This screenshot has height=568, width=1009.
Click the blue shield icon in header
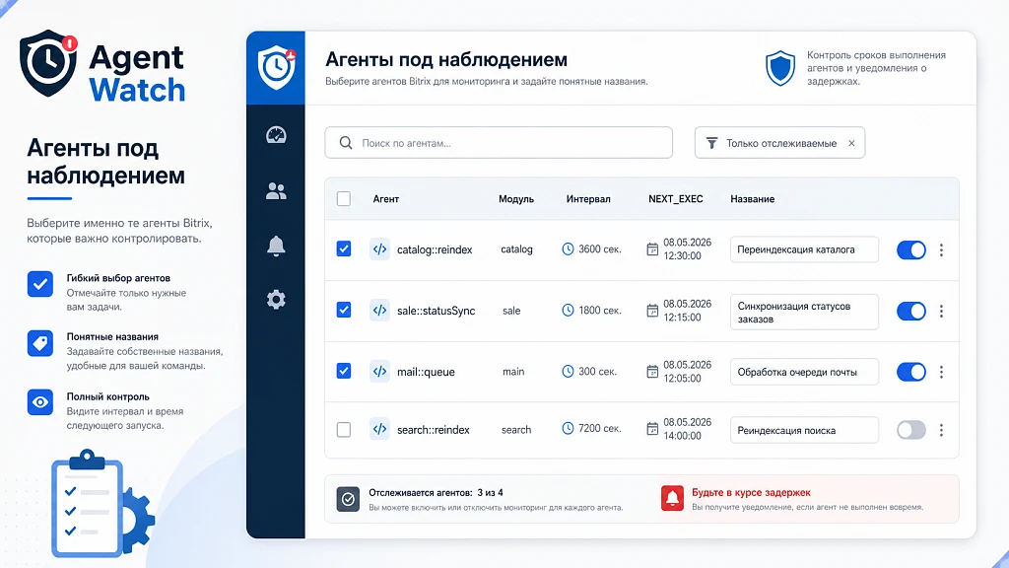pos(780,68)
